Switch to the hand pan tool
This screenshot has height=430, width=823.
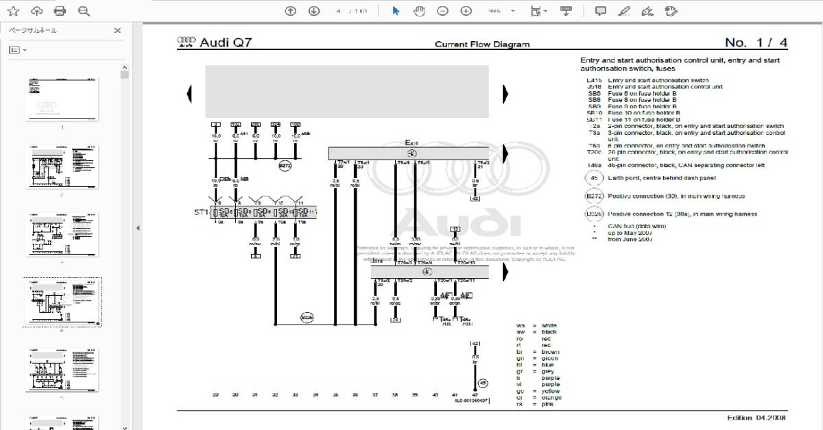pos(419,11)
